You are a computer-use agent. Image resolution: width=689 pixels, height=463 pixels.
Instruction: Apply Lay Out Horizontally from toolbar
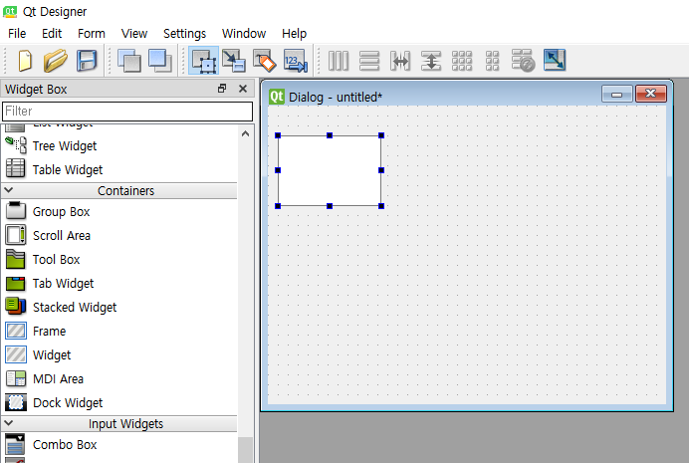click(x=339, y=60)
